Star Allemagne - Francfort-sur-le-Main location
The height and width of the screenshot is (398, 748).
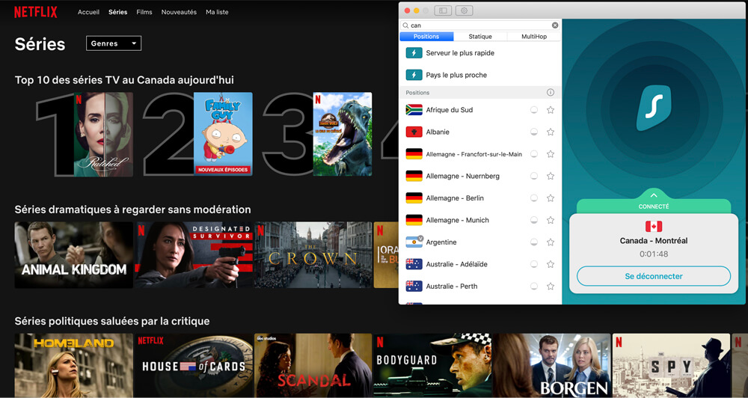tap(550, 153)
